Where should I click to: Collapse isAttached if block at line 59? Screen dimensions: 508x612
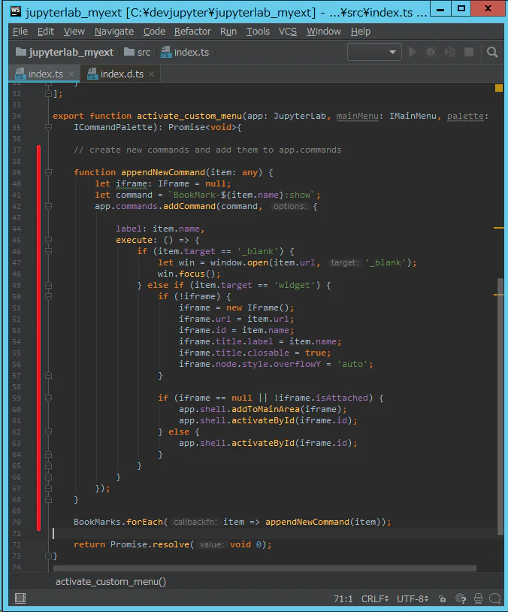48,398
